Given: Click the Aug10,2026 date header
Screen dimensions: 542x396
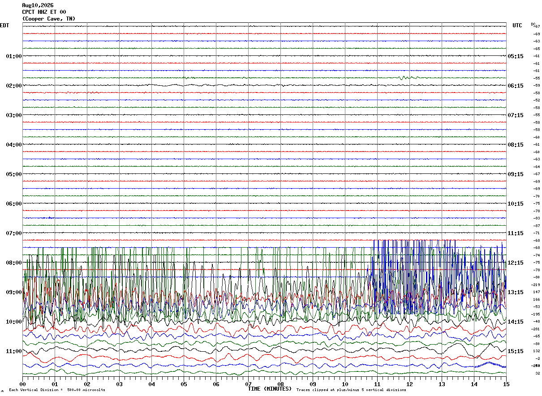Looking at the screenshot, I should pyautogui.click(x=38, y=5).
